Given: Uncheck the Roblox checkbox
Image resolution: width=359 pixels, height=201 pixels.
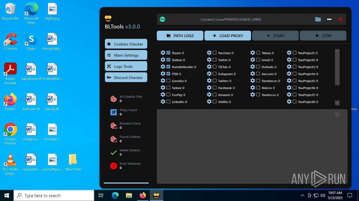Looking at the screenshot, I should (x=168, y=60).
